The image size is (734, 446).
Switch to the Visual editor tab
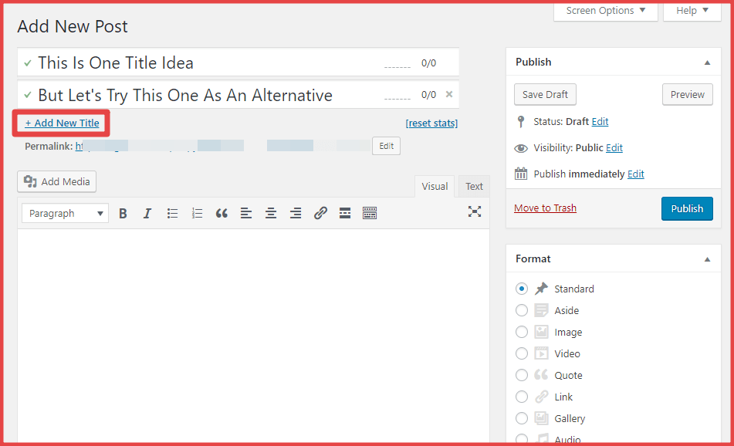pos(435,186)
